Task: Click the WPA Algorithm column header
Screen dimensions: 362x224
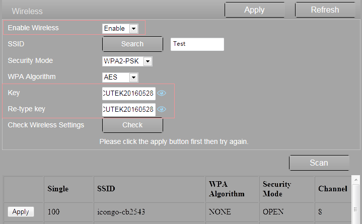Action: [232, 189]
